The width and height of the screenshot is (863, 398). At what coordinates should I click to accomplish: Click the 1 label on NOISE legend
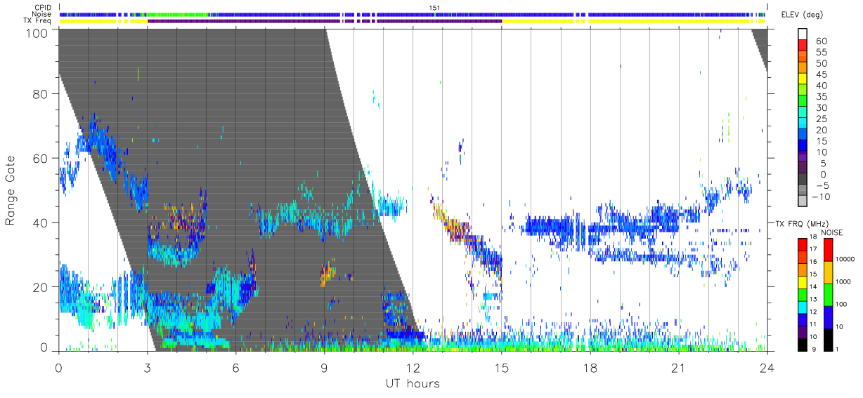[837, 350]
